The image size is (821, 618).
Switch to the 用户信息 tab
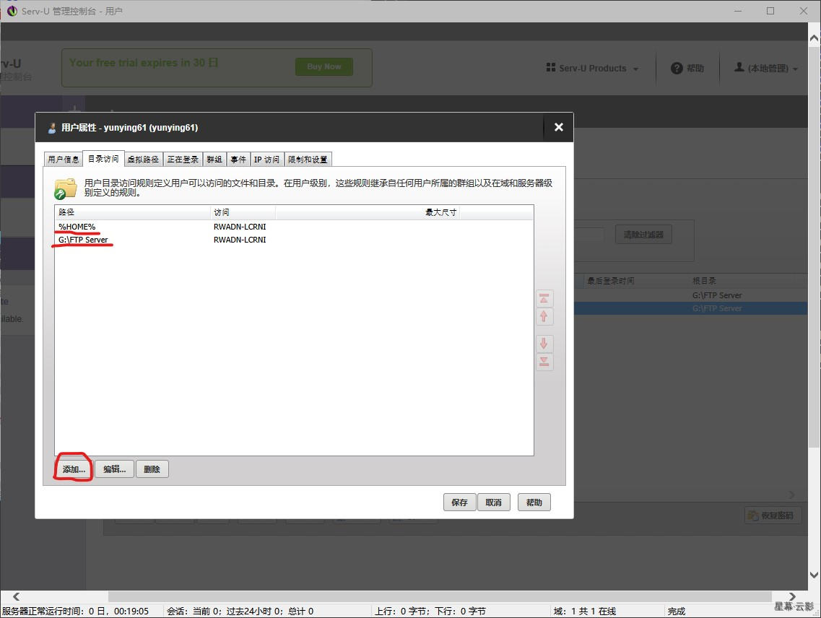click(64, 160)
